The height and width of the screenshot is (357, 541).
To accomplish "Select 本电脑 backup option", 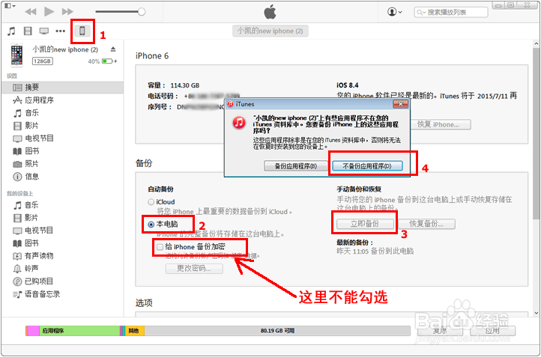I will (151, 225).
